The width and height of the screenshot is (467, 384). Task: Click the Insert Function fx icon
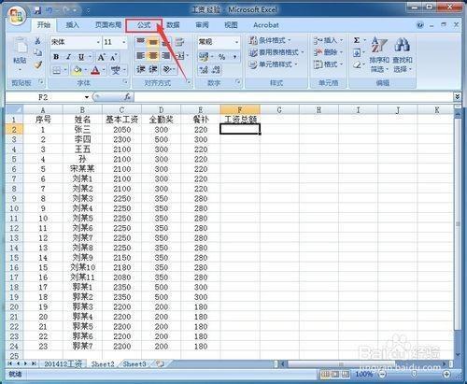click(x=127, y=97)
